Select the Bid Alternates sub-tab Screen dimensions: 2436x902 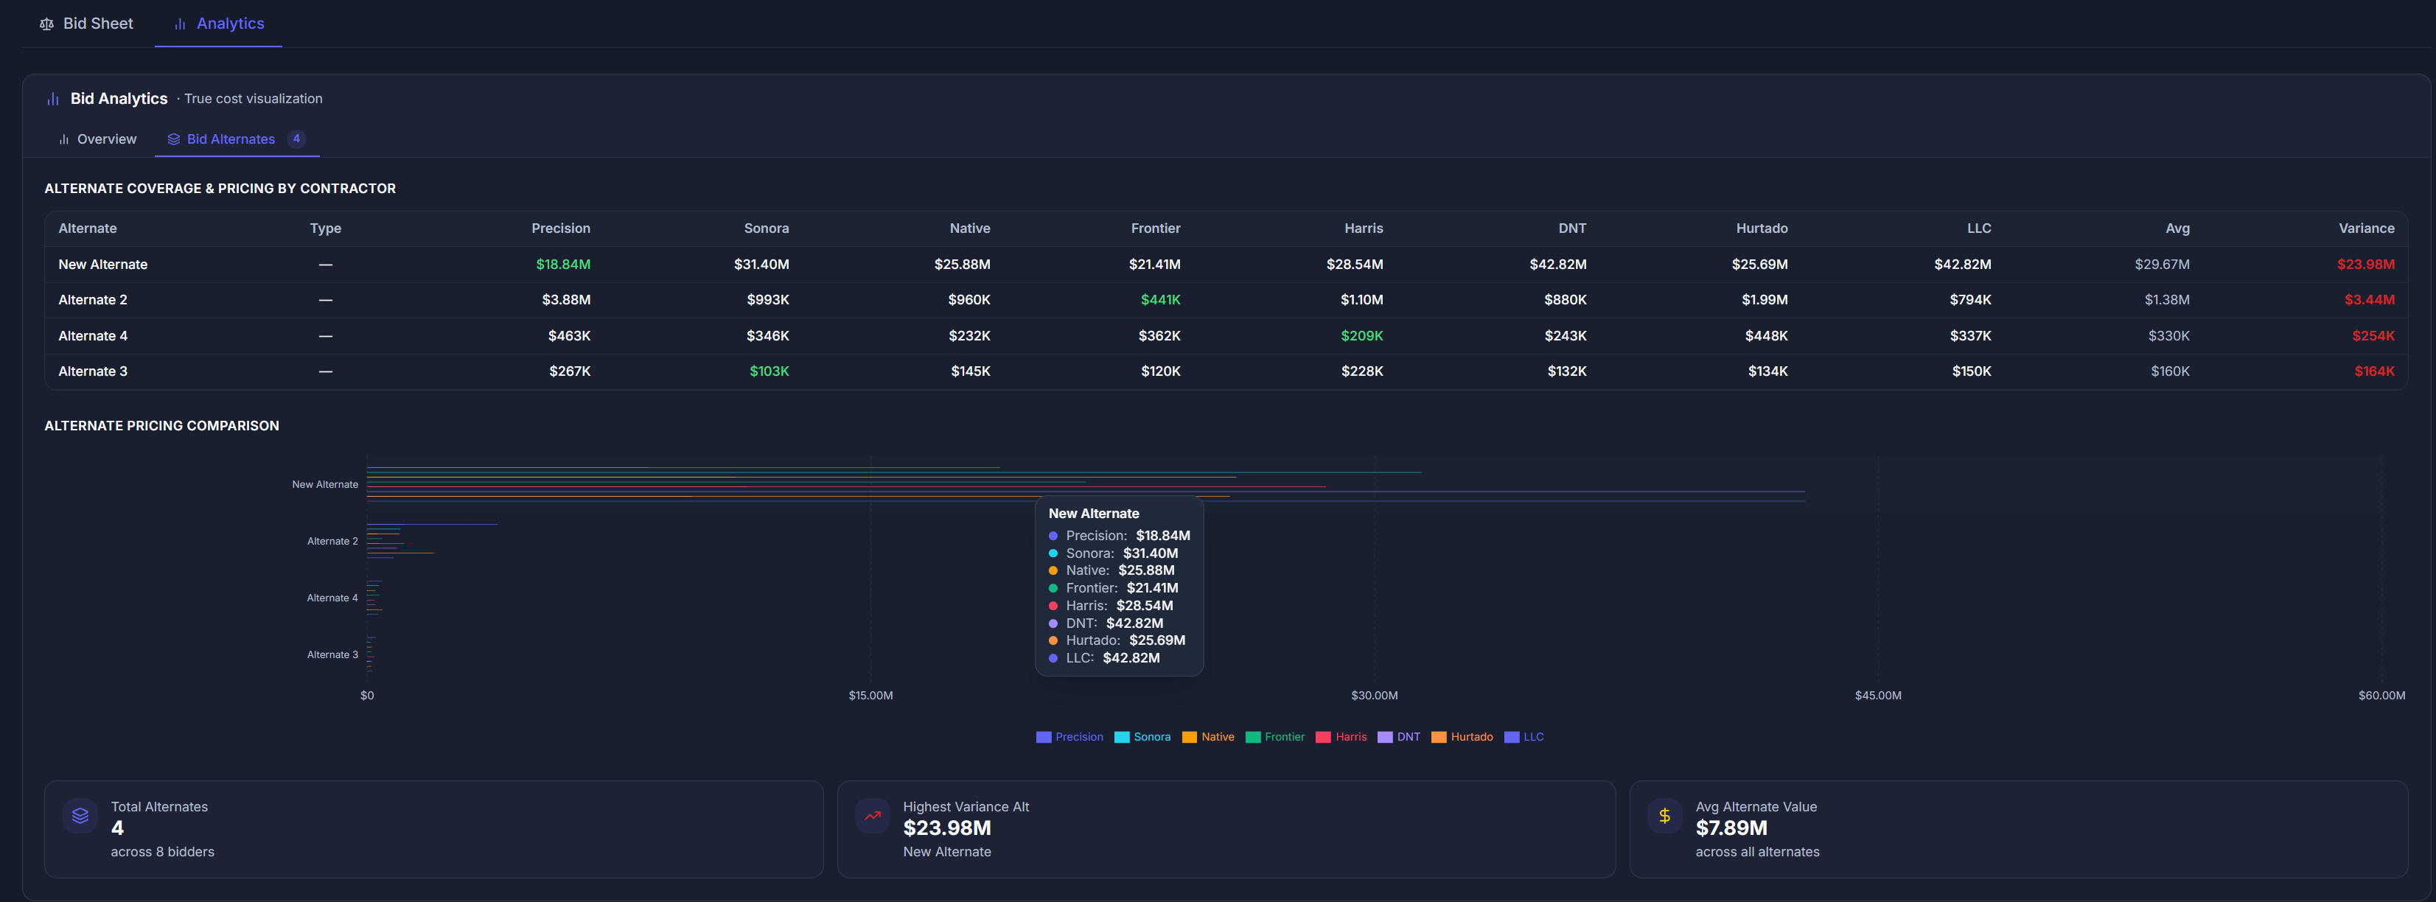point(237,139)
